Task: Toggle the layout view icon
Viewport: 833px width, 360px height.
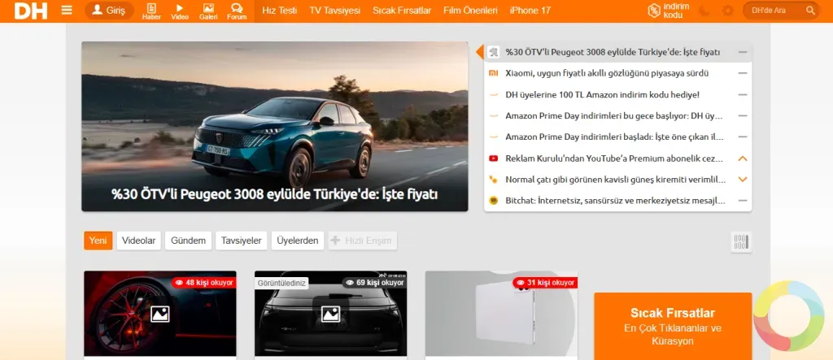Action: (x=741, y=242)
